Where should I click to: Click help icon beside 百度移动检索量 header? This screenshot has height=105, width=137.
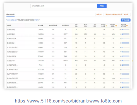[x=116, y=26]
